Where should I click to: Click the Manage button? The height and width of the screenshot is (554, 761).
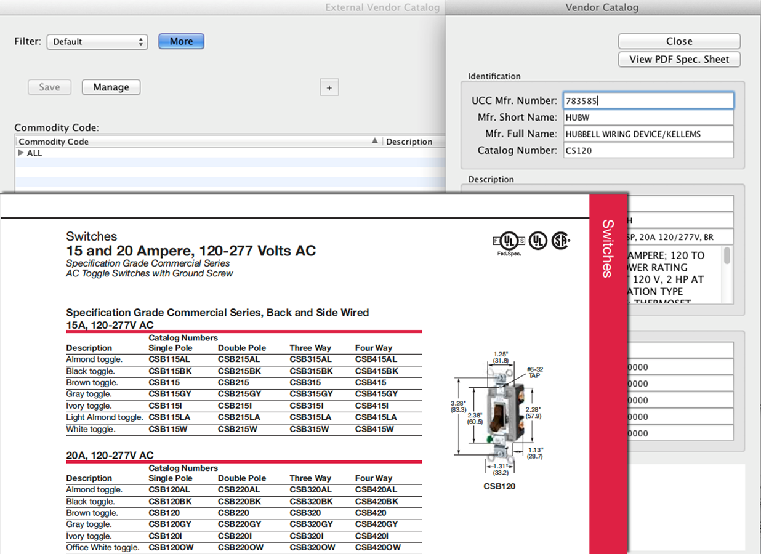pyautogui.click(x=111, y=87)
